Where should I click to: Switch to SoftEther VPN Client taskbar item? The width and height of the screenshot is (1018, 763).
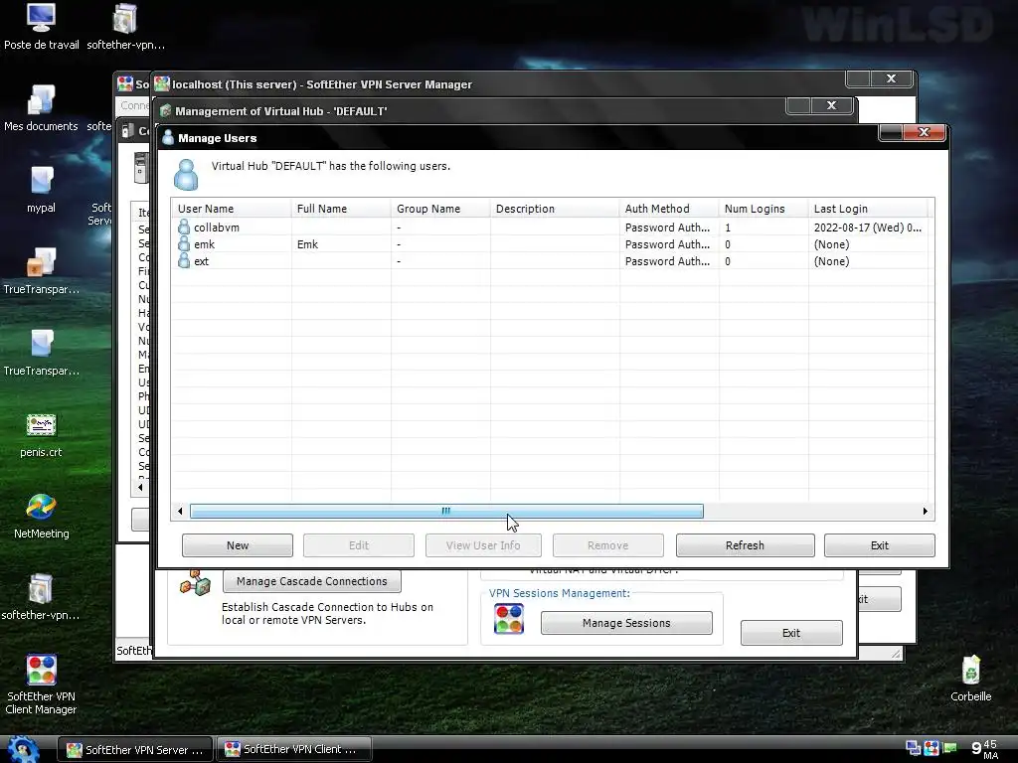click(x=293, y=749)
